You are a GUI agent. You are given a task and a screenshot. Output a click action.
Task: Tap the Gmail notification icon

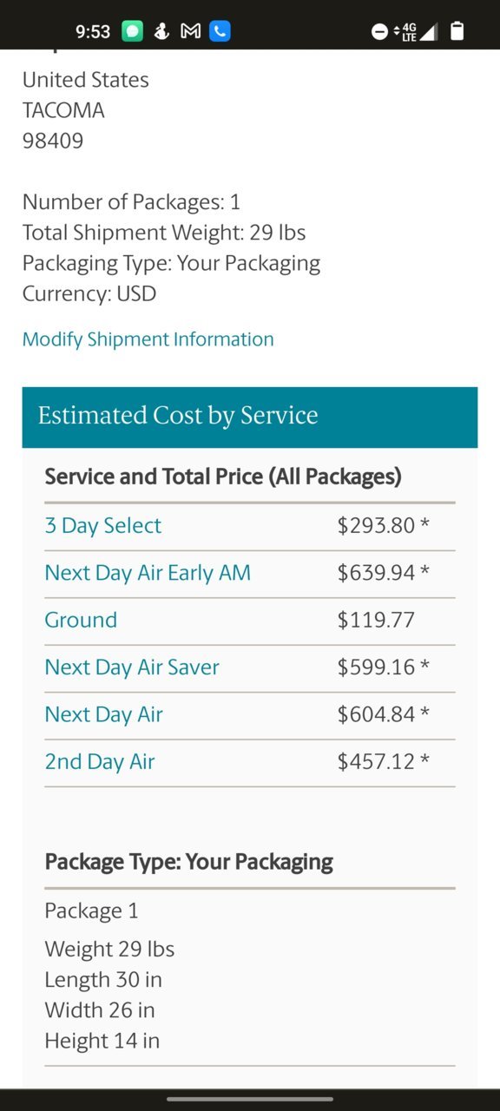190,31
